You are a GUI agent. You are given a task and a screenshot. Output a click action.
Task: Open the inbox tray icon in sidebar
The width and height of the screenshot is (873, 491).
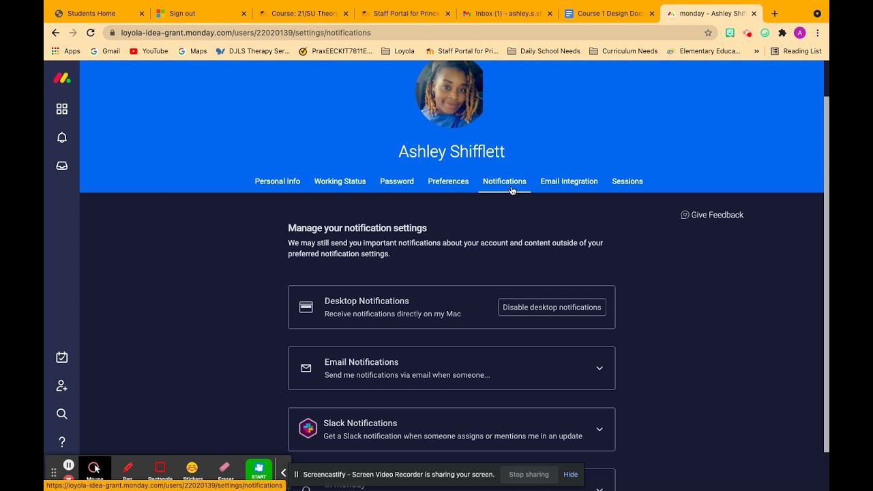[x=62, y=166]
